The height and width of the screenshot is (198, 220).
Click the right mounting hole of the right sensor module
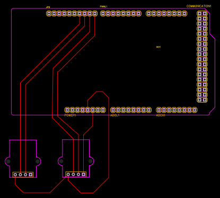click(91, 161)
